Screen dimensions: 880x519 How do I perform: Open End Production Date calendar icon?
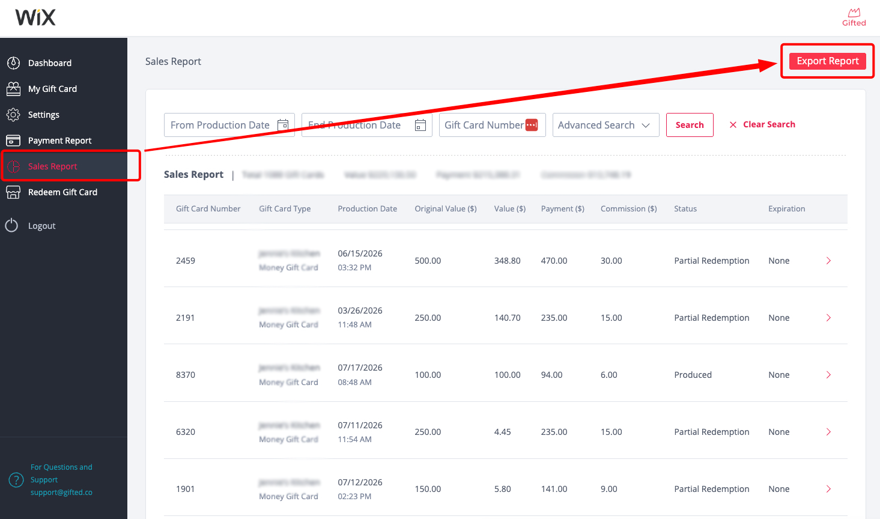tap(420, 125)
